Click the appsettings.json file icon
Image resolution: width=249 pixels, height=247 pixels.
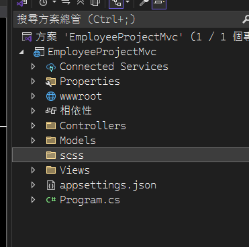point(51,185)
